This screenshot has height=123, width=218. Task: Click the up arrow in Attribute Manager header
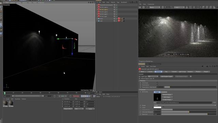(207, 66)
